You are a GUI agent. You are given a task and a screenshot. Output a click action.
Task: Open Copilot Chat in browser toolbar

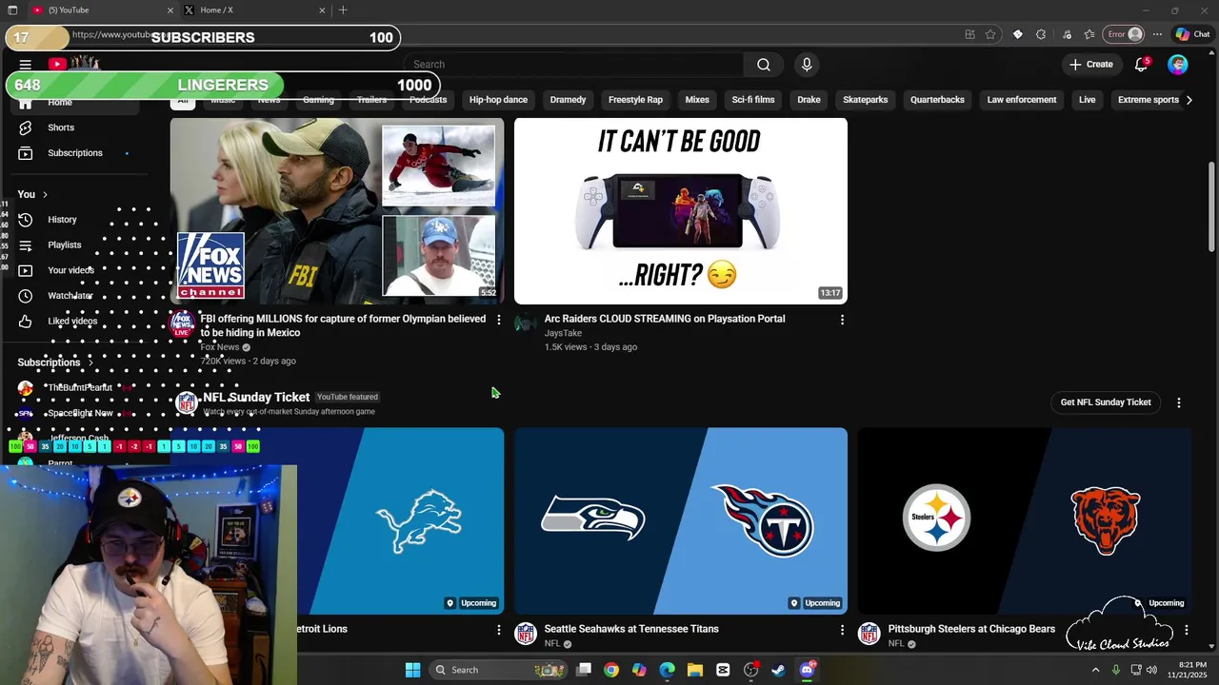click(1192, 34)
